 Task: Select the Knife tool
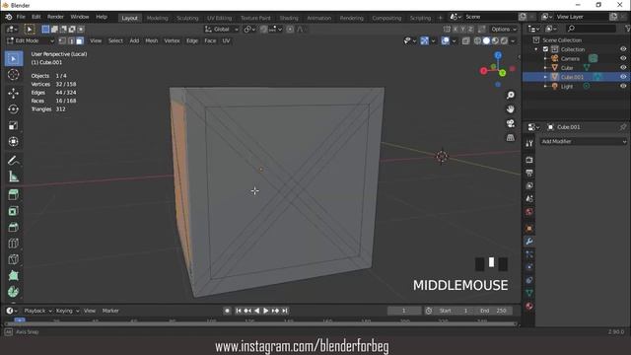click(x=13, y=259)
